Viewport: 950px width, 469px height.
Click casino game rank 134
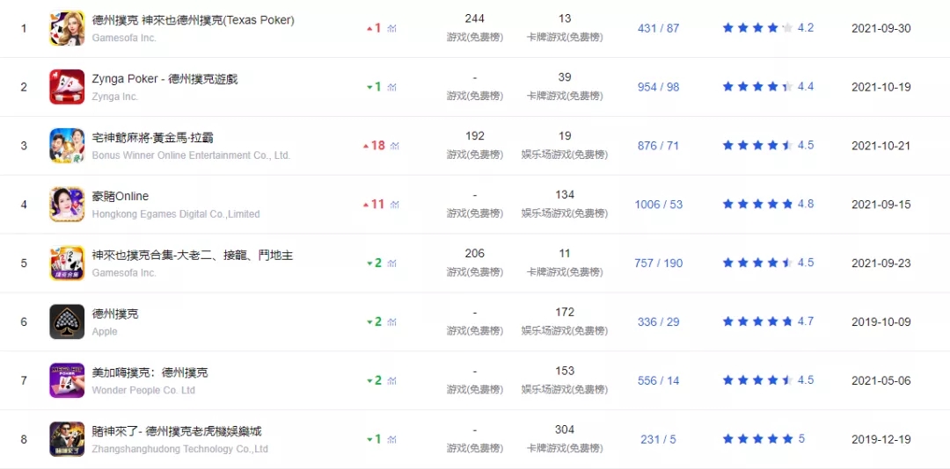[565, 195]
